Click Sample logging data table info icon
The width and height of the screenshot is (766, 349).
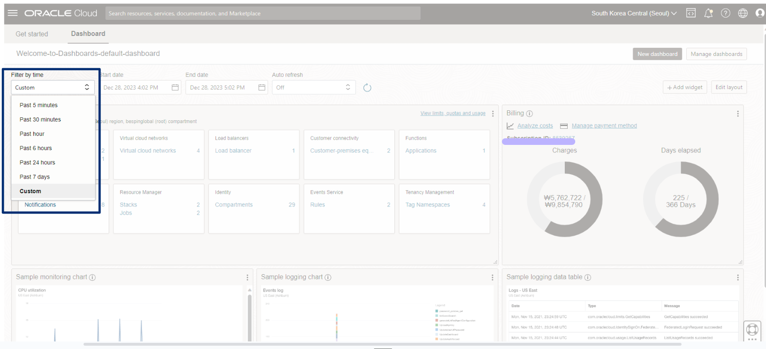click(x=588, y=277)
